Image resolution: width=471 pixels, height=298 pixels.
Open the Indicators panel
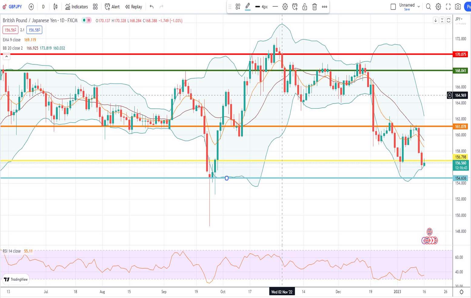tap(76, 7)
